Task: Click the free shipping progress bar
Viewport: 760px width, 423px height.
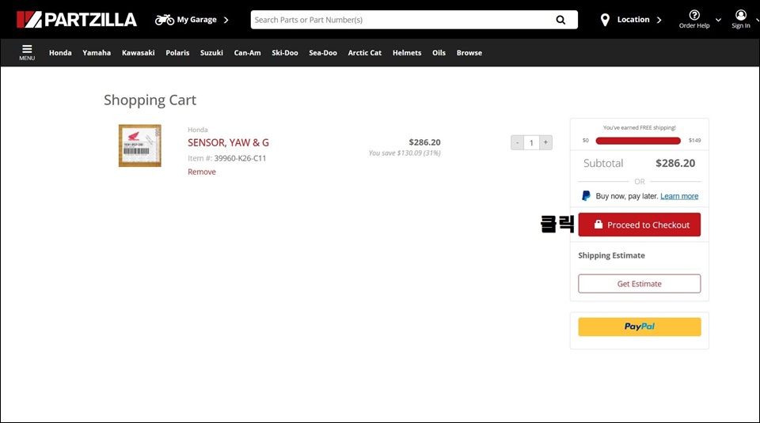Action: 638,141
